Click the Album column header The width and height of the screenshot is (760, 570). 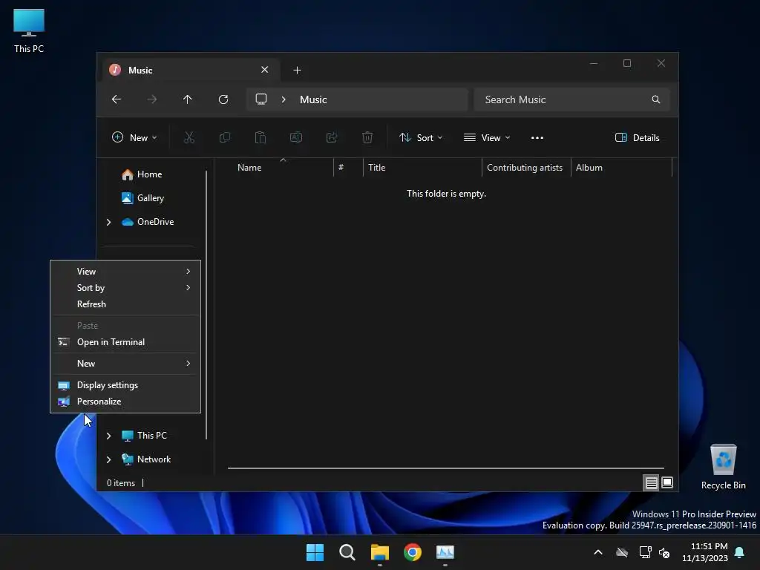622,168
